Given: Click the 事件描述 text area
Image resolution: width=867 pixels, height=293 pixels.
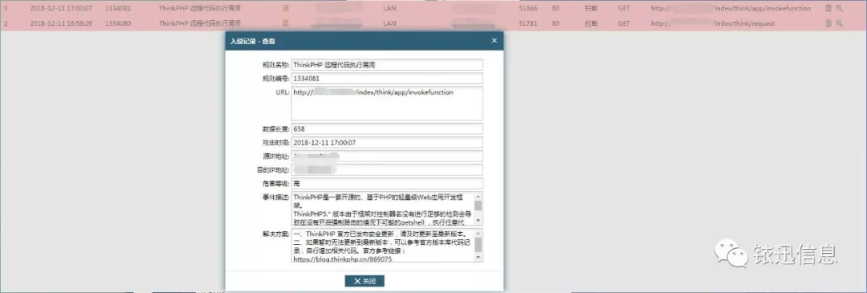Looking at the screenshot, I should click(x=383, y=209).
